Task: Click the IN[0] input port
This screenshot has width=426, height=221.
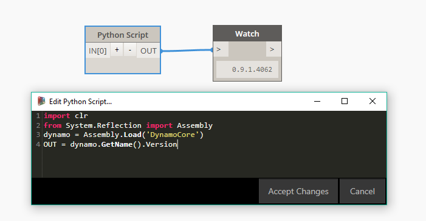Action: coord(97,51)
